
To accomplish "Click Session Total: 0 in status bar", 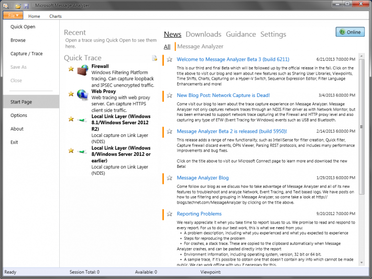I will tap(84, 272).
